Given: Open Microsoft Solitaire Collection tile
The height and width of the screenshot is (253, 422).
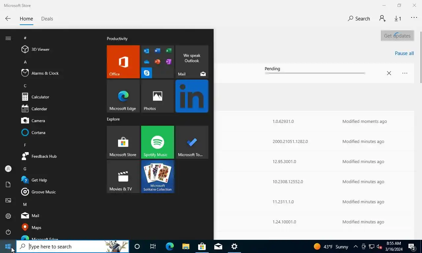Looking at the screenshot, I should pos(158,177).
